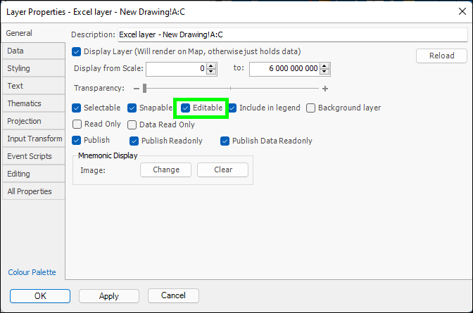This screenshot has width=473, height=313.
Task: Click the transparency minus icon
Action: (137, 89)
